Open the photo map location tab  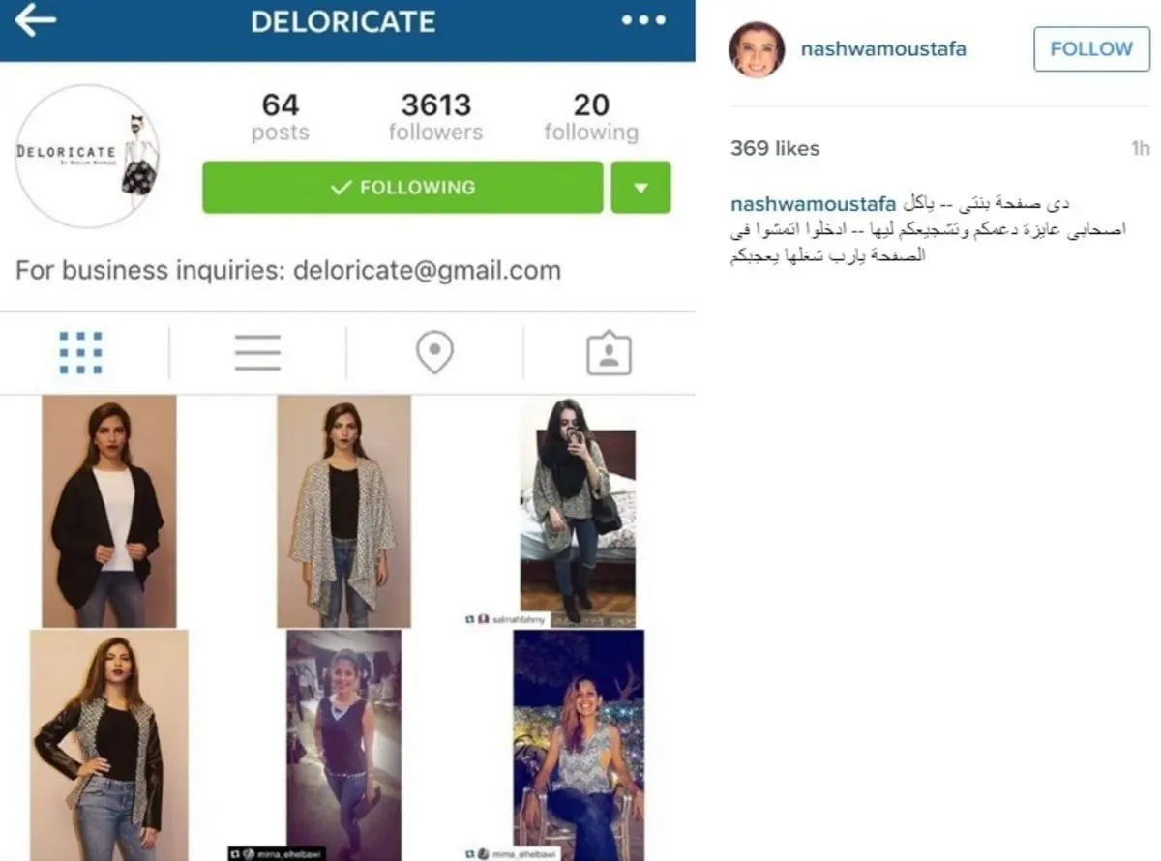click(x=434, y=353)
